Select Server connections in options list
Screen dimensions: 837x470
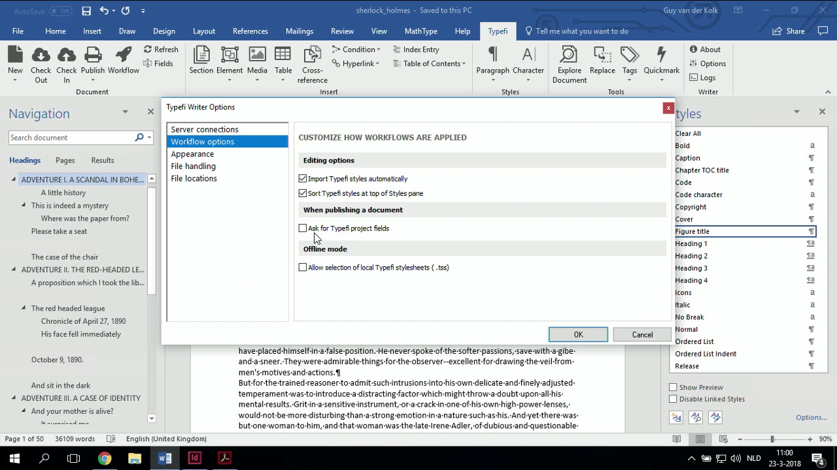pos(227,129)
